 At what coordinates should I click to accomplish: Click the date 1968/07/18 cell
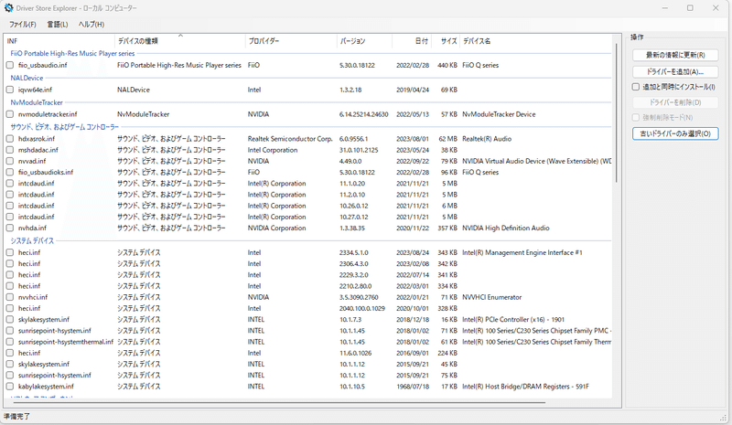[413, 387]
